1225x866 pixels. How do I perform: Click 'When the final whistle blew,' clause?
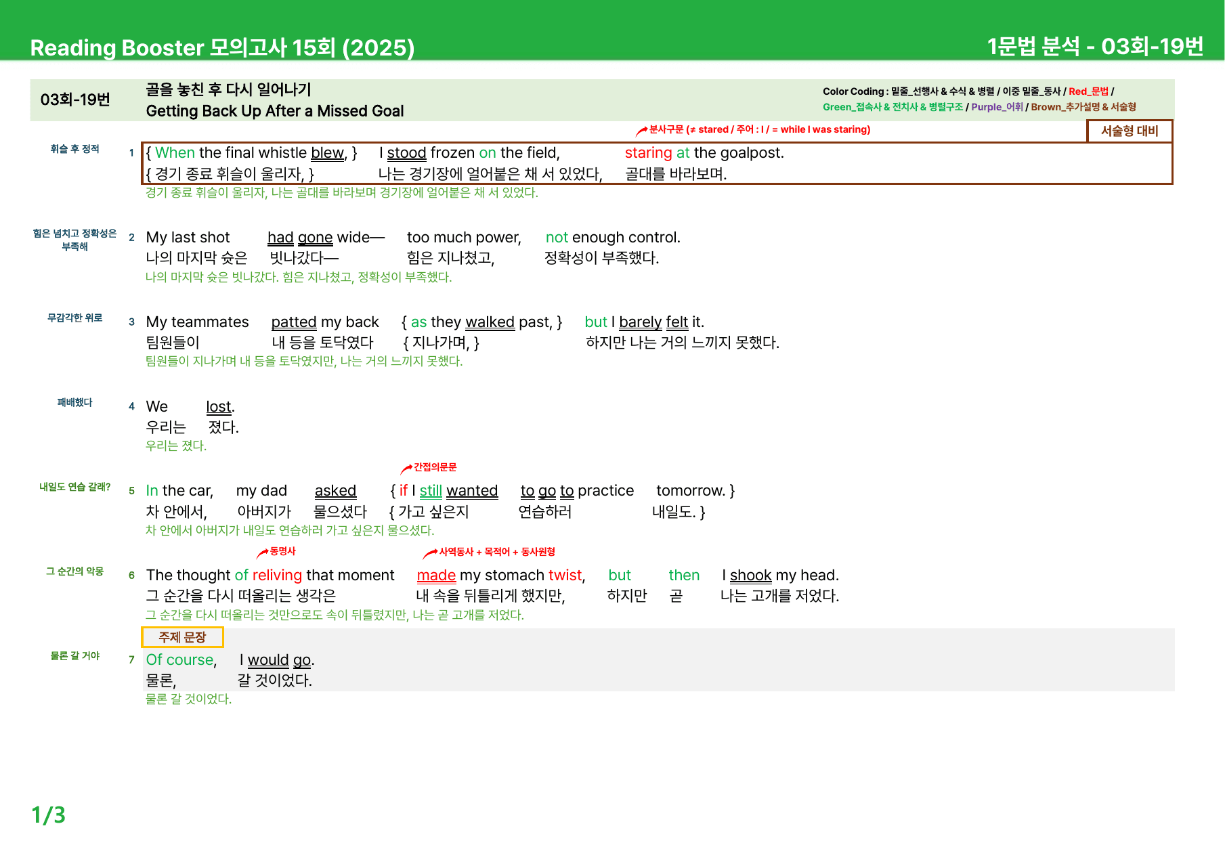251,153
